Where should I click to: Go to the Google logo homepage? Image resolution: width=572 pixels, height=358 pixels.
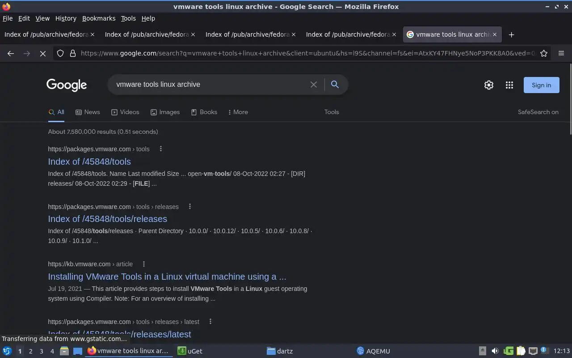coord(67,85)
